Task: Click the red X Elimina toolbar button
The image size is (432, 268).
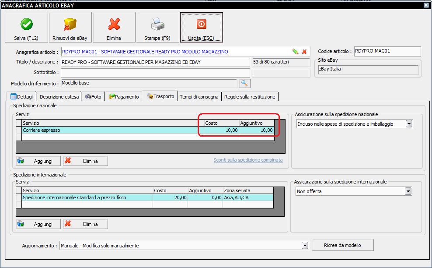Action: (114, 27)
